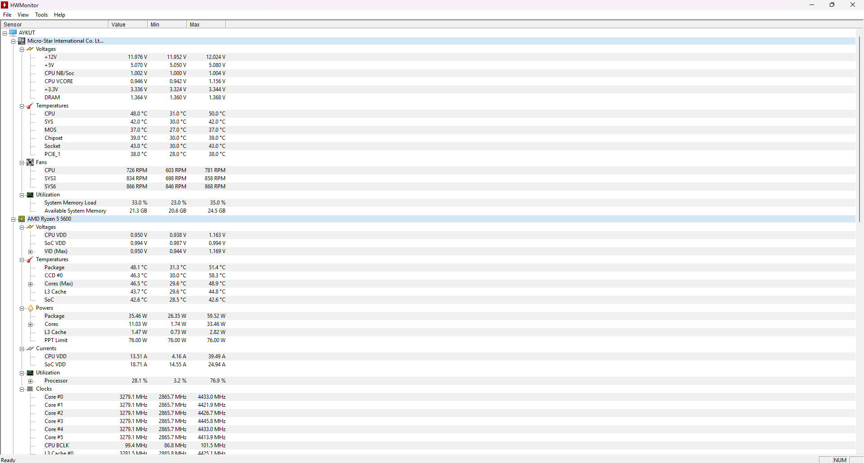864x463 pixels.
Task: Expand the Cores power entry
Action: click(30, 325)
